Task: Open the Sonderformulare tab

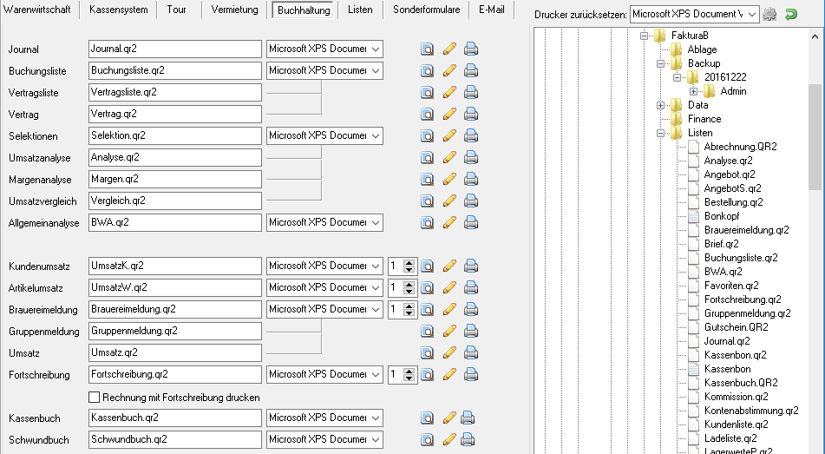Action: coord(427,10)
